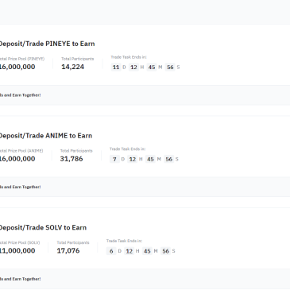The width and height of the screenshot is (290, 290).
Task: Click the PINEYE prize pool amount 16,000,000
Action: (17, 67)
